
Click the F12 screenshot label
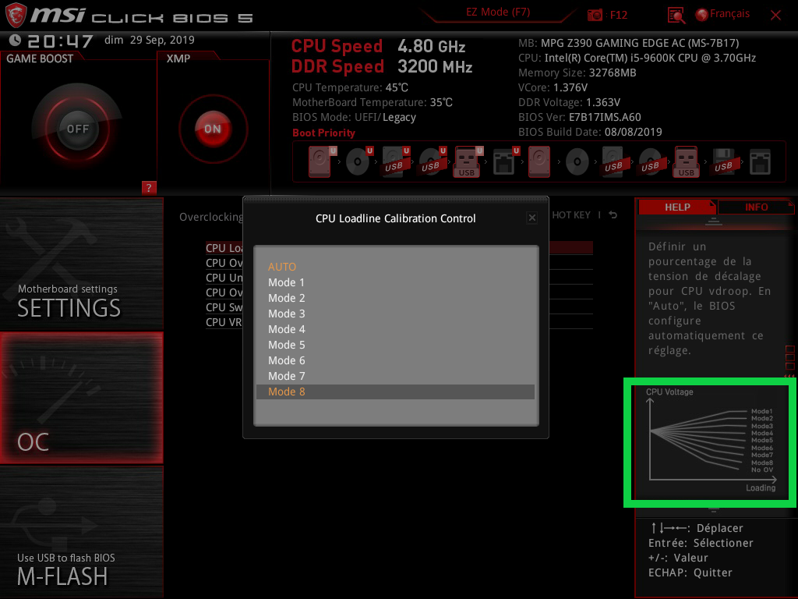click(618, 16)
